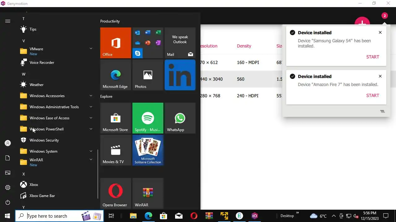396x222 pixels.
Task: Open Genymotion taskbar icon
Action: tap(255, 216)
